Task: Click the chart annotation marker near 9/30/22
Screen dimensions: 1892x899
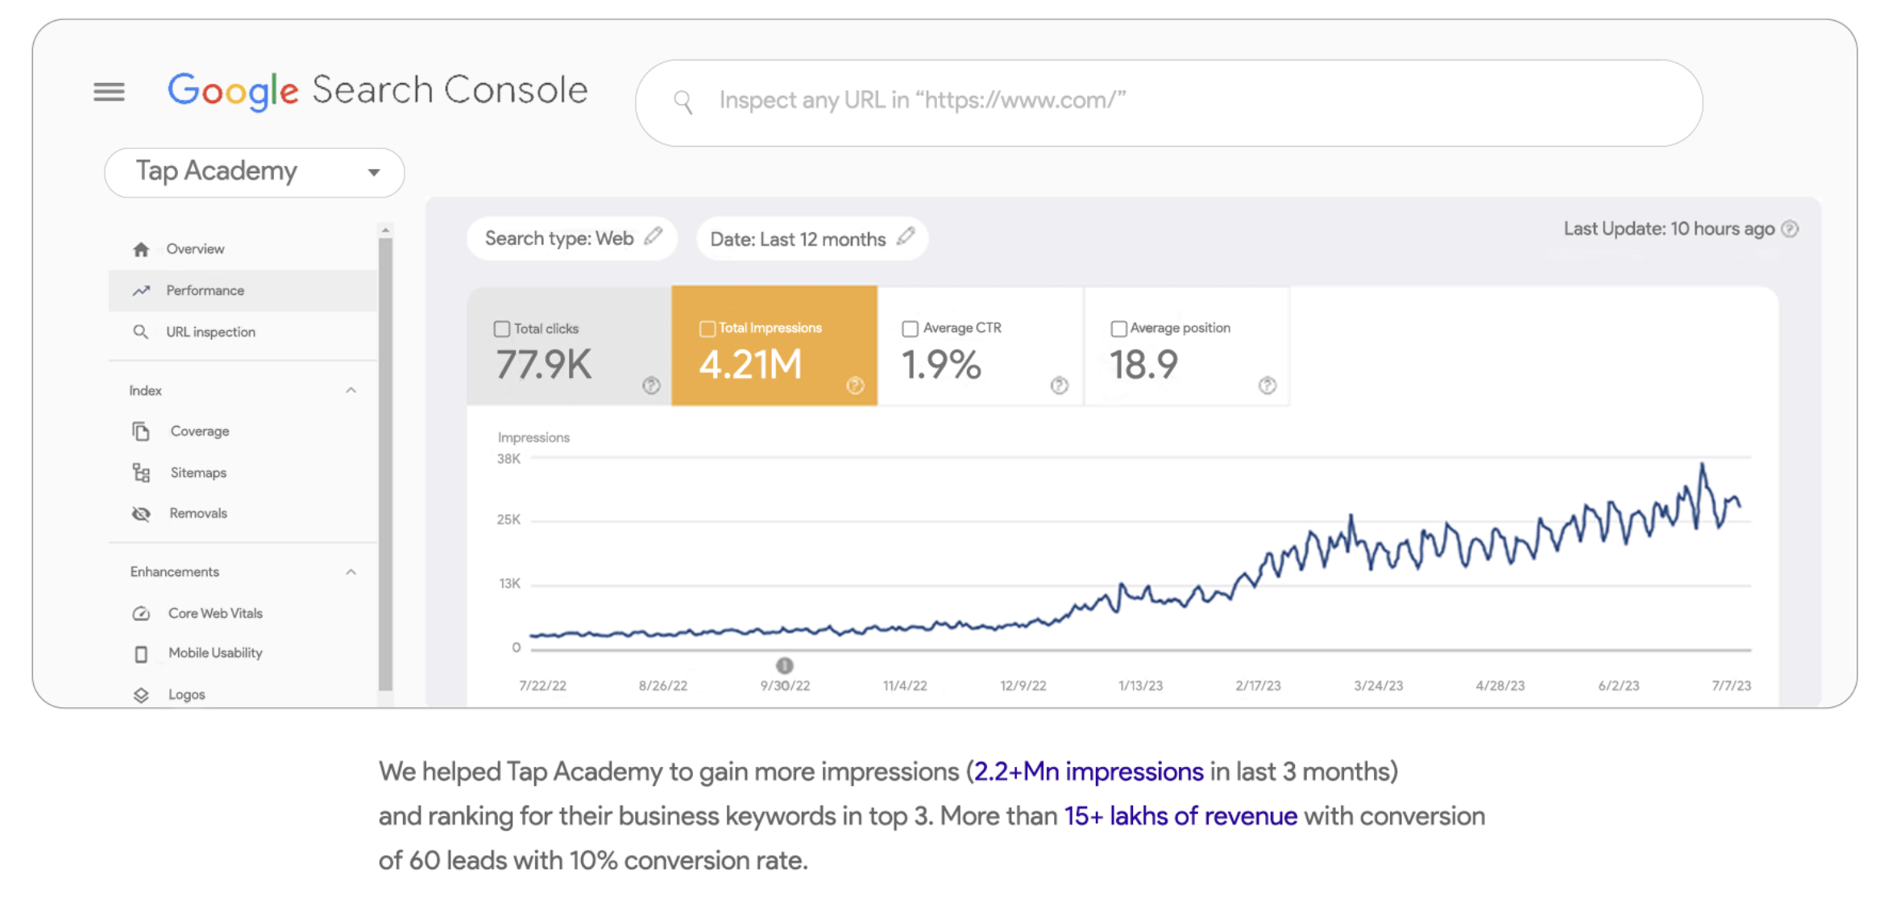Action: pos(785,666)
